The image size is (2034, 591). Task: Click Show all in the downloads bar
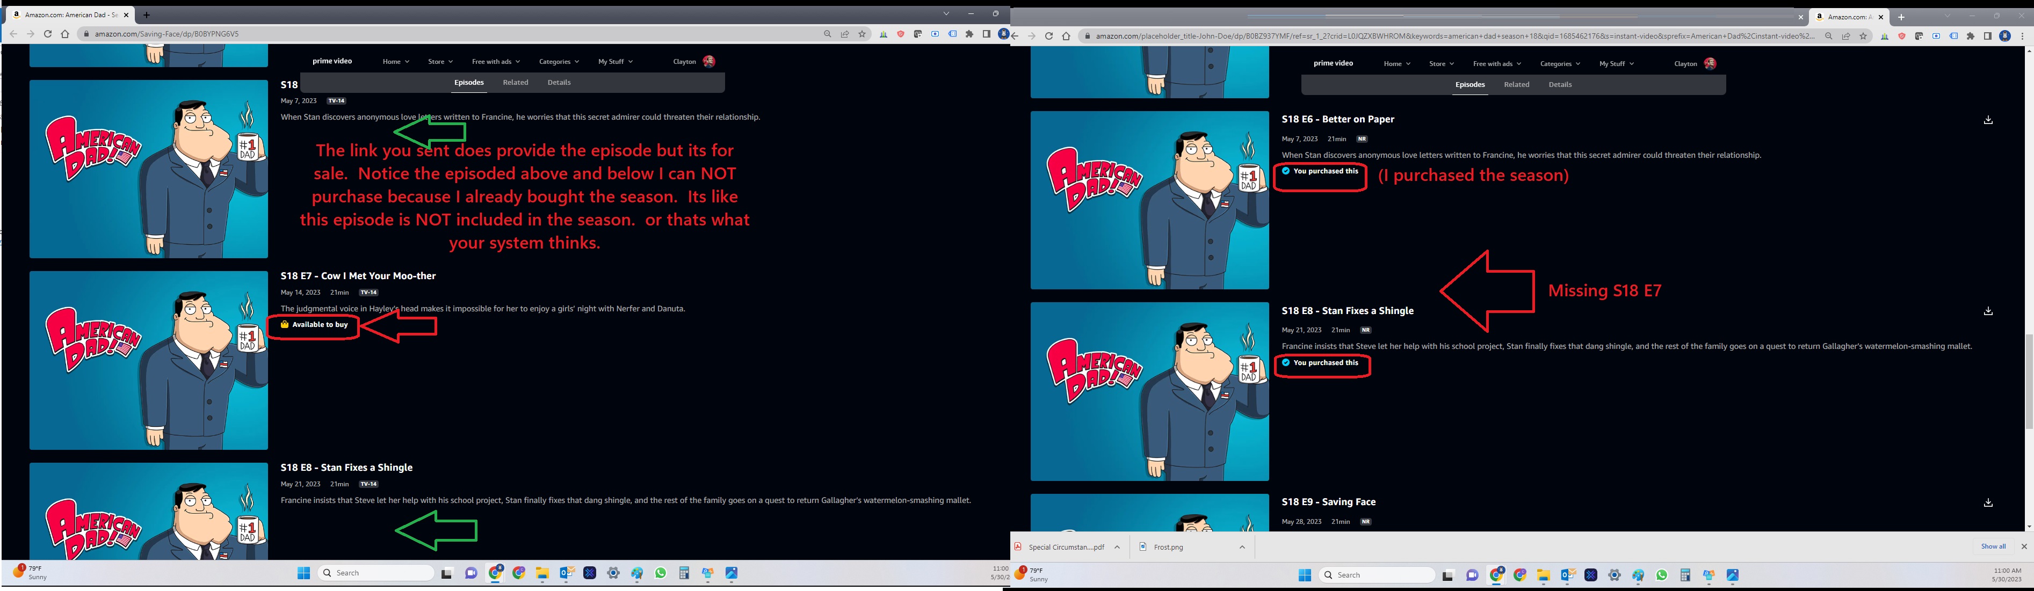[x=1993, y=547]
